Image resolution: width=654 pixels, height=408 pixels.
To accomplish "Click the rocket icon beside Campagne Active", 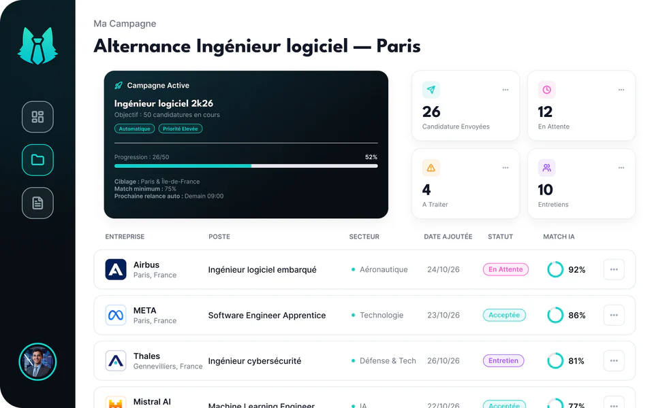I will click(x=119, y=86).
